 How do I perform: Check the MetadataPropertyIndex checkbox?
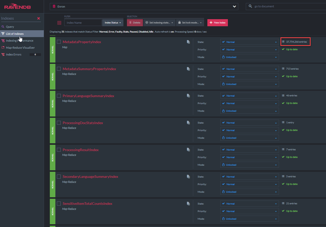tap(59, 42)
